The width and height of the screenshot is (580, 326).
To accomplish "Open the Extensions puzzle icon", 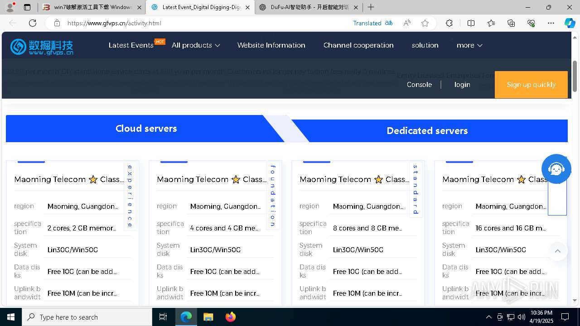I will tap(449, 23).
